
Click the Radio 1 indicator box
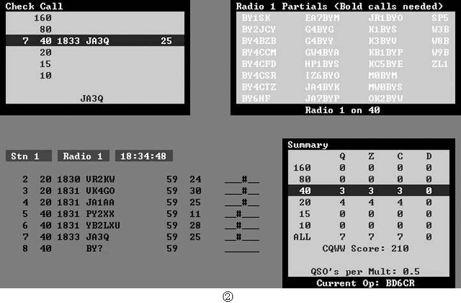(83, 156)
